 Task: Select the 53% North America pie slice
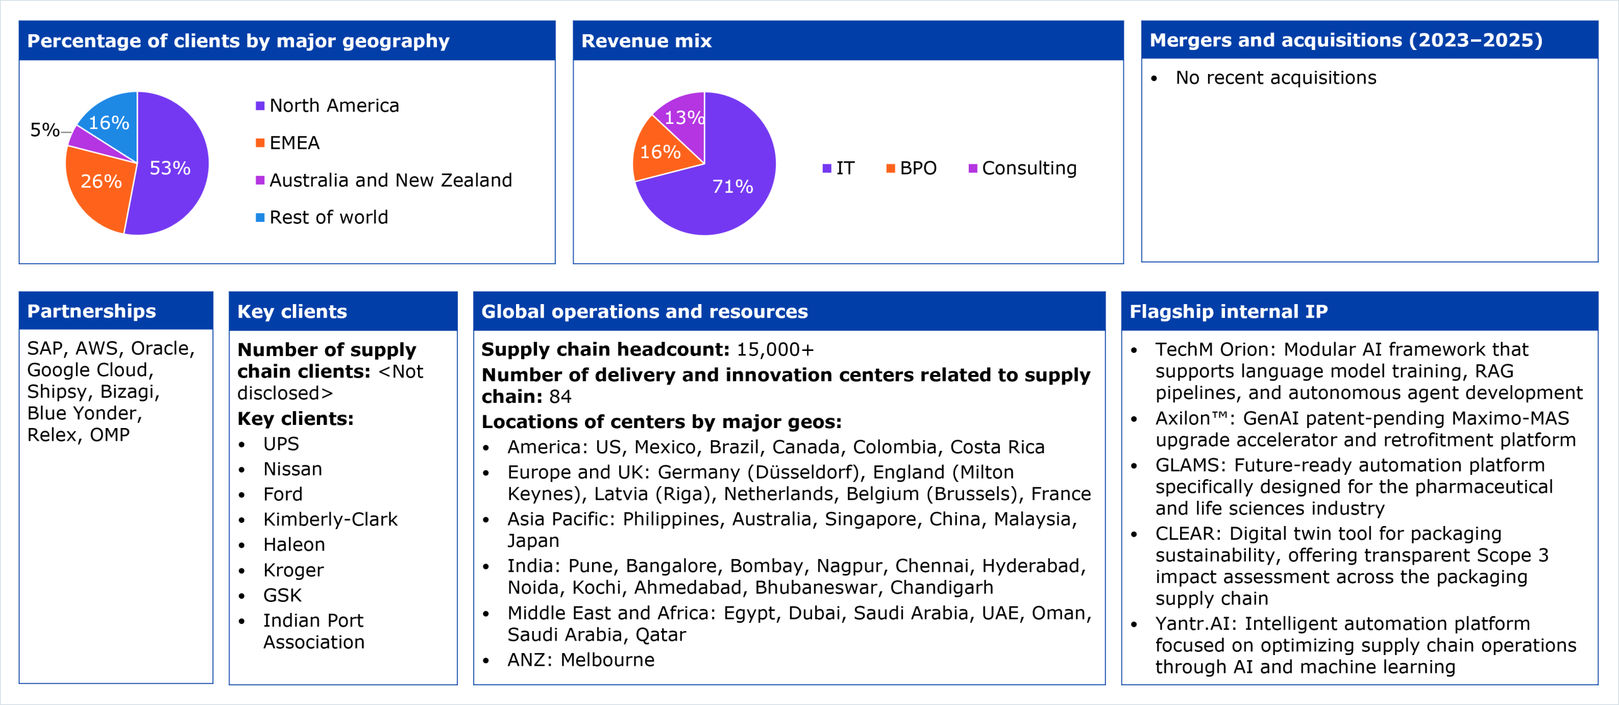tap(171, 168)
